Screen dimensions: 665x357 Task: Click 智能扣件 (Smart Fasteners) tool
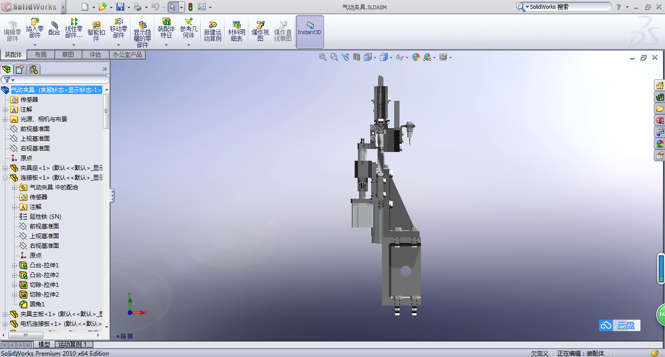[96, 31]
